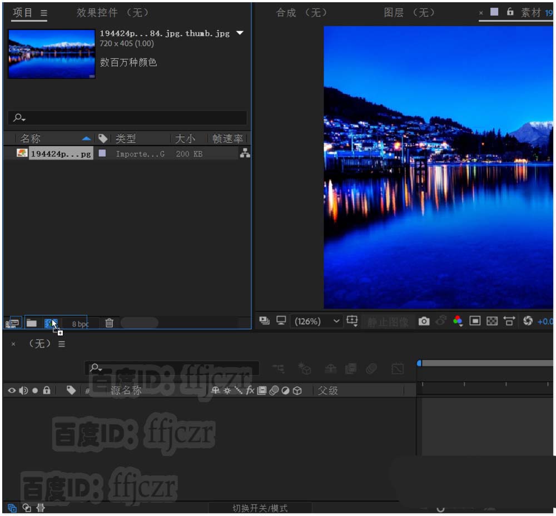The image size is (556, 516).
Task: Expand the In/Out/Duration/Stretch panes icon
Action: click(x=41, y=508)
